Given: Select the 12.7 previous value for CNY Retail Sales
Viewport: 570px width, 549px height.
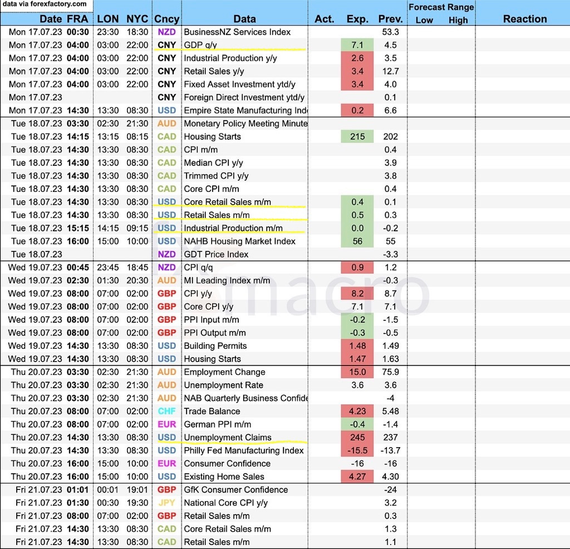Looking at the screenshot, I should coord(390,71).
